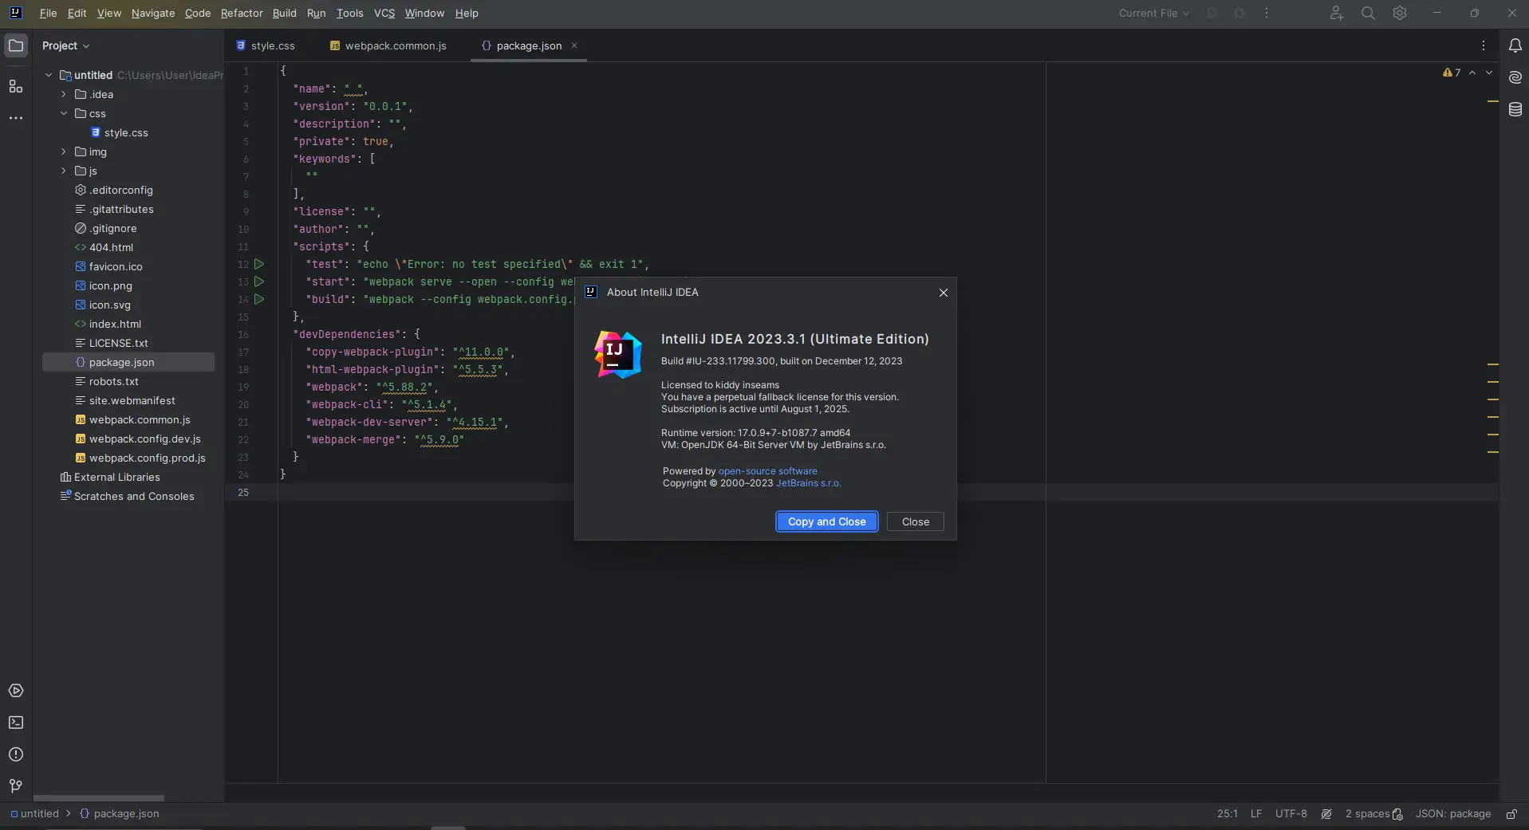The image size is (1529, 830).
Task: Expand the js folder
Action: point(64,171)
